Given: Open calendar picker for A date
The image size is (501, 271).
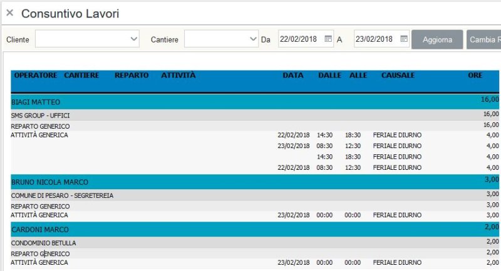Looking at the screenshot, I should [404, 39].
